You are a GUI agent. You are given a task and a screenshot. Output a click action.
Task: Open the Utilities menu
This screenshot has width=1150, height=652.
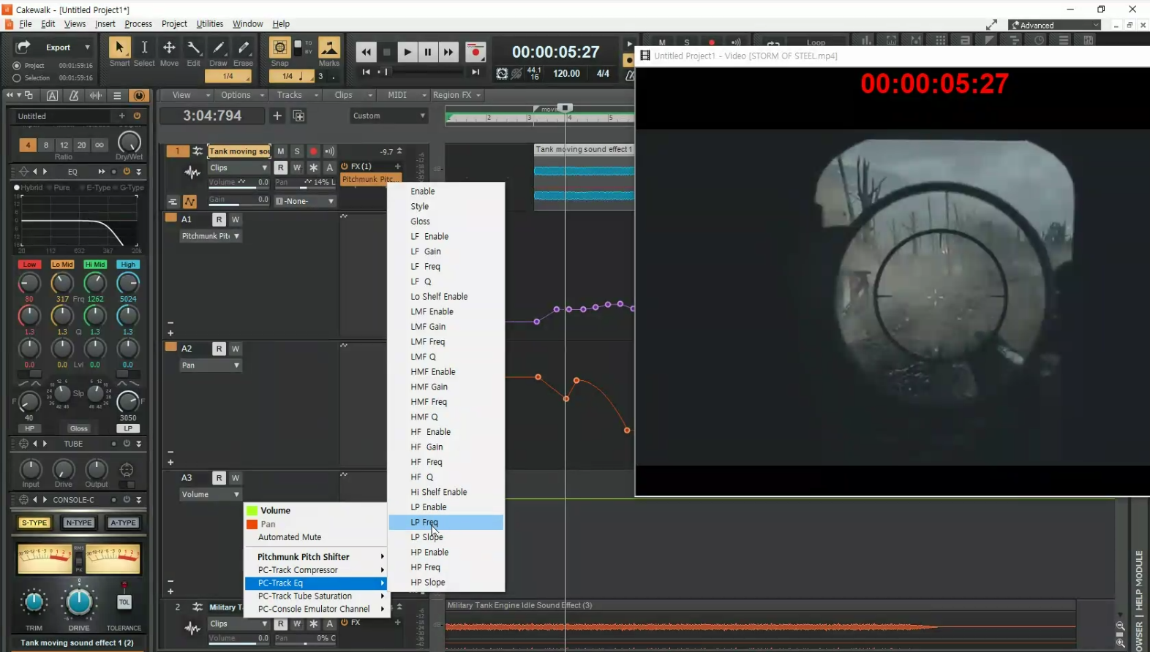(x=210, y=24)
